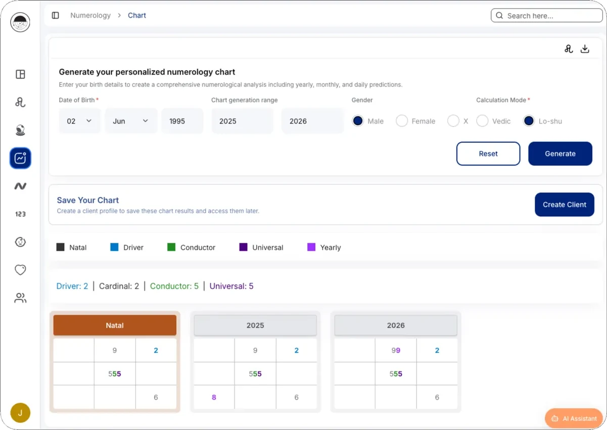Viewport: 607px width, 430px height.
Task: Open the birth day dropdown showing 02
Action: click(x=79, y=121)
